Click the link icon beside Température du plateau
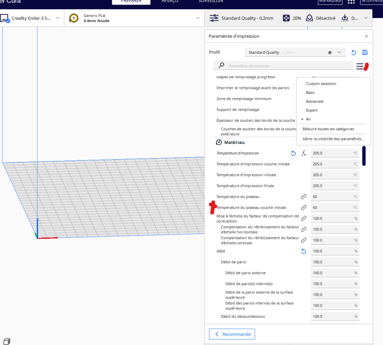Viewport: 383px width, 345px height. [303, 197]
